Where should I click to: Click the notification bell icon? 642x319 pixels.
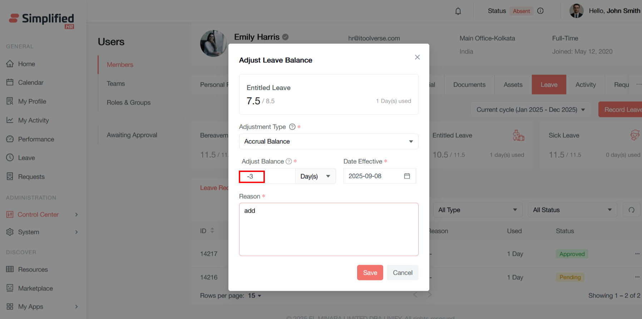[x=458, y=11]
